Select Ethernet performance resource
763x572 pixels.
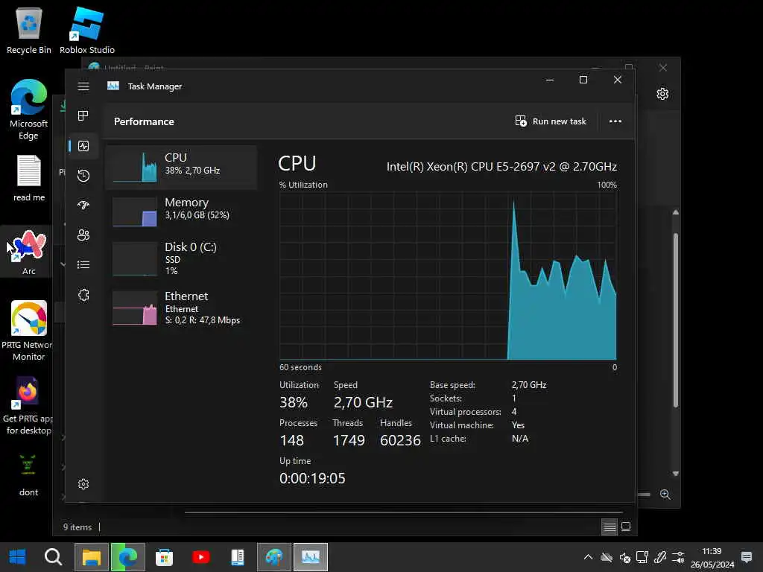click(182, 308)
